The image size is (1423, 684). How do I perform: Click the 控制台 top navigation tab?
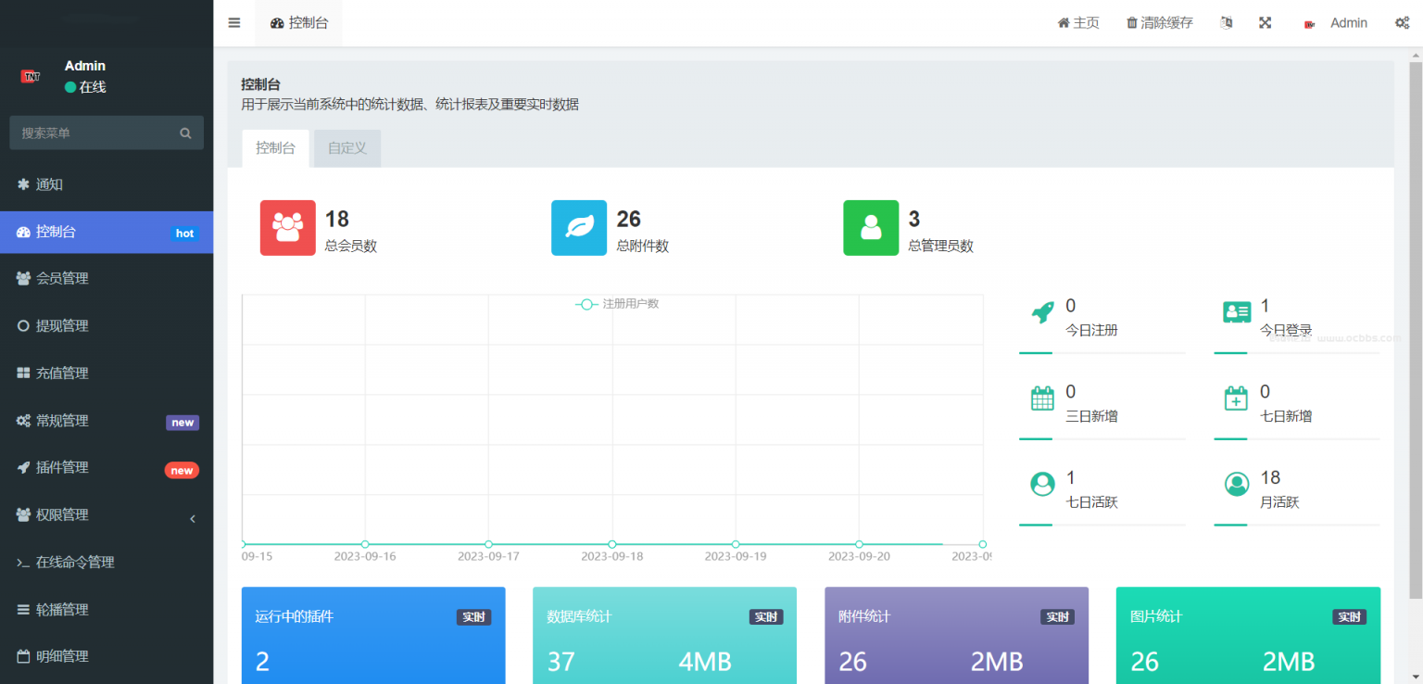pos(298,23)
